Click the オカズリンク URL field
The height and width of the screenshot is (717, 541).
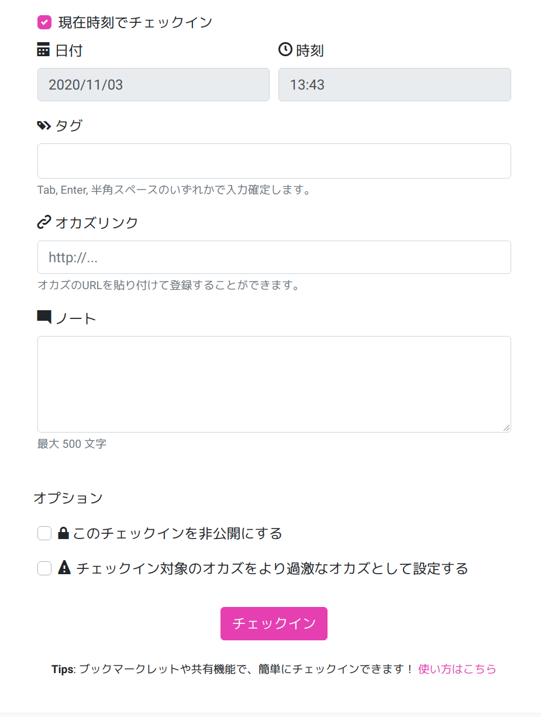tap(274, 258)
